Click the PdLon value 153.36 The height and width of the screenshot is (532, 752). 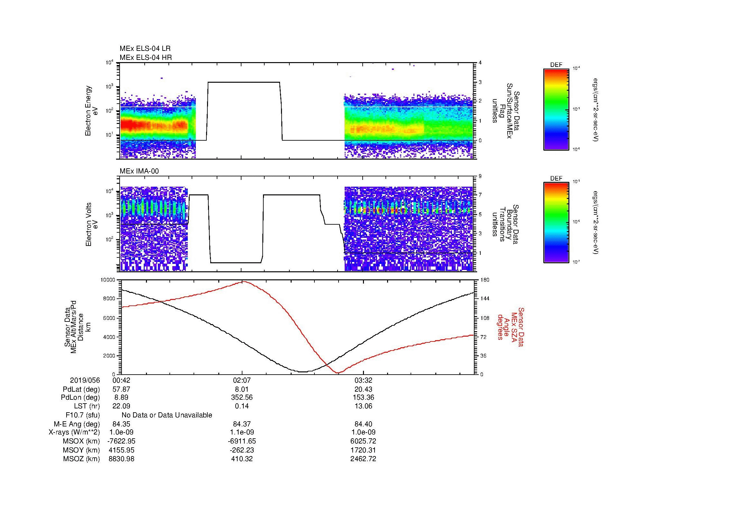coord(363,397)
